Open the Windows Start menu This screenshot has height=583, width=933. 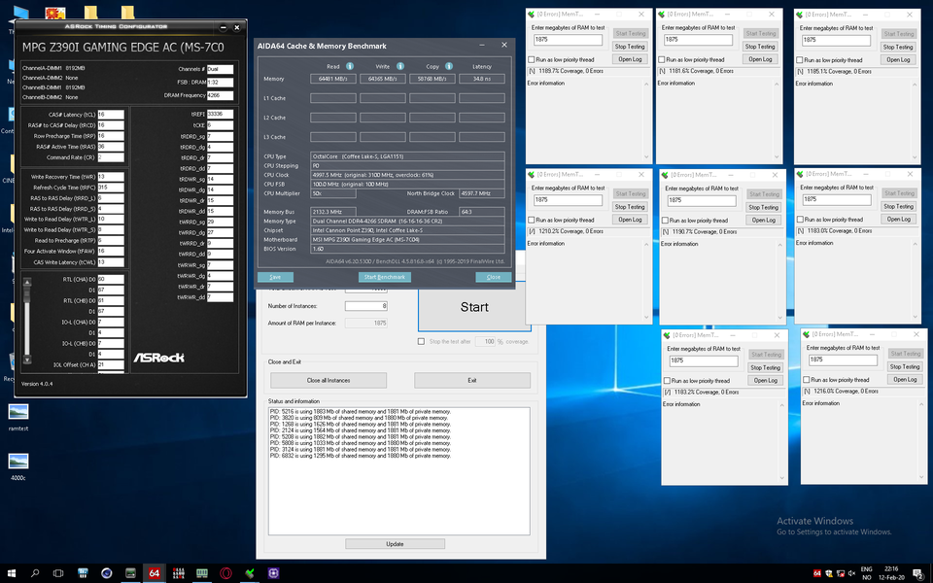[12, 573]
